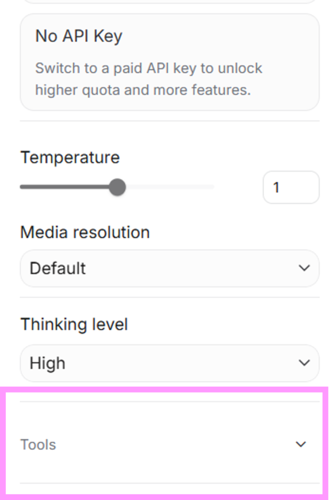Click the filled left part of Temperature slider
The image size is (333, 500).
click(63, 187)
